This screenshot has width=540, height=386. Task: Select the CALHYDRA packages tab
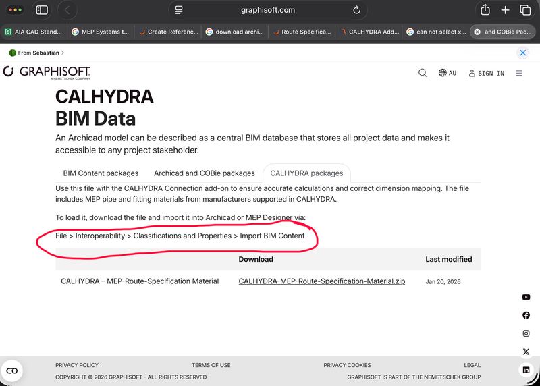[306, 173]
